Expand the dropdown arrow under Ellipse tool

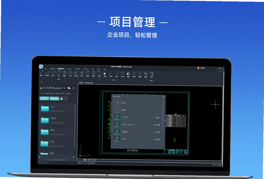click(x=64, y=78)
